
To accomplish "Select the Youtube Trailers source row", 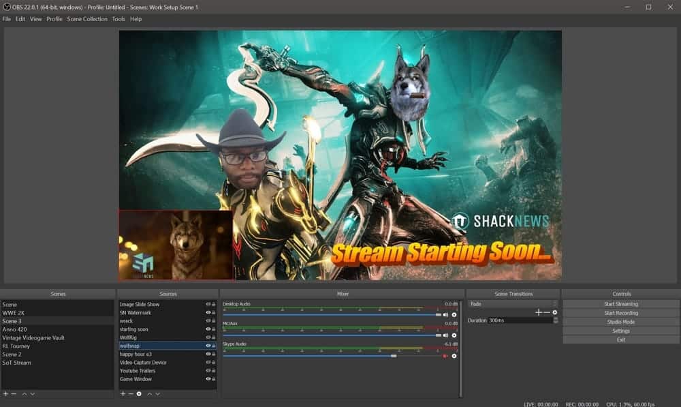I will pyautogui.click(x=168, y=371).
